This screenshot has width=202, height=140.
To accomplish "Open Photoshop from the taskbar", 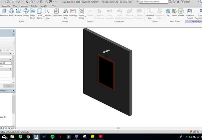I will coord(44,137).
